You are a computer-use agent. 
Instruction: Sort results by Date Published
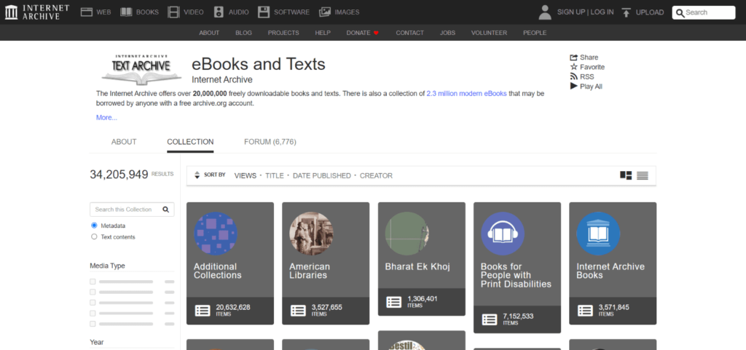point(321,175)
